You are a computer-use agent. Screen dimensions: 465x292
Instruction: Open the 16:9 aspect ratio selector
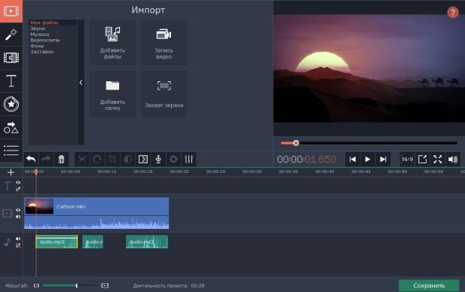(x=407, y=160)
